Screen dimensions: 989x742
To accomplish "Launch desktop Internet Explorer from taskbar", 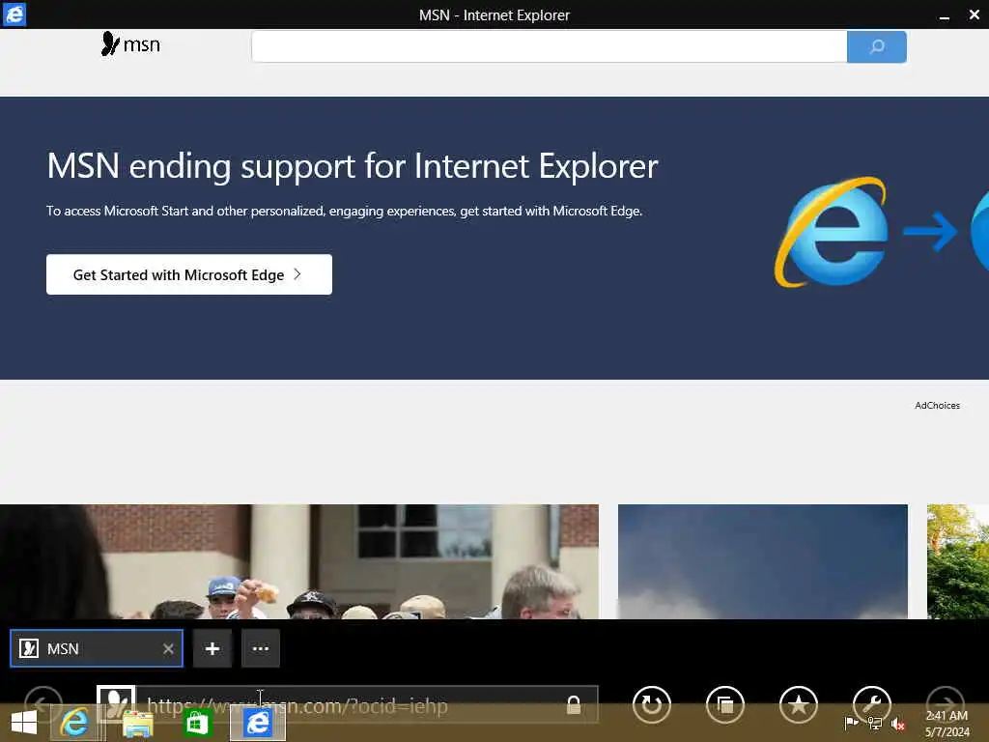I will (74, 723).
